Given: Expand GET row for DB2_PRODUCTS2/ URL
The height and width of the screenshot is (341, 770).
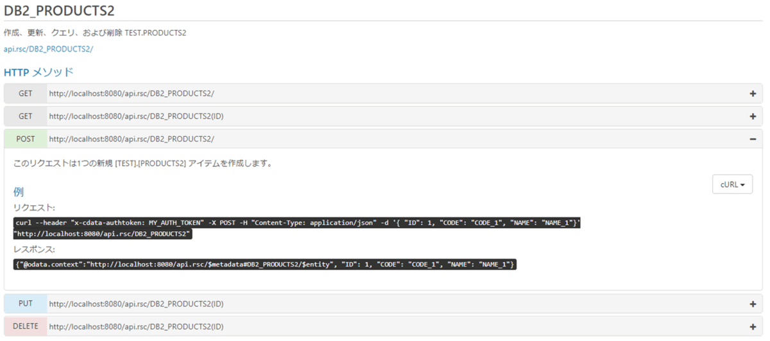Looking at the screenshot, I should pos(132,94).
